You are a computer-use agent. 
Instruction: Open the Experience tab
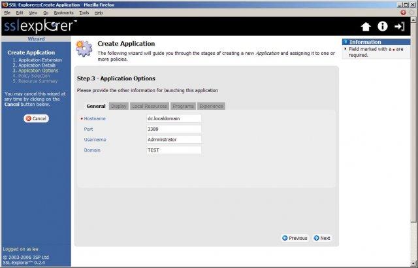[x=211, y=106]
